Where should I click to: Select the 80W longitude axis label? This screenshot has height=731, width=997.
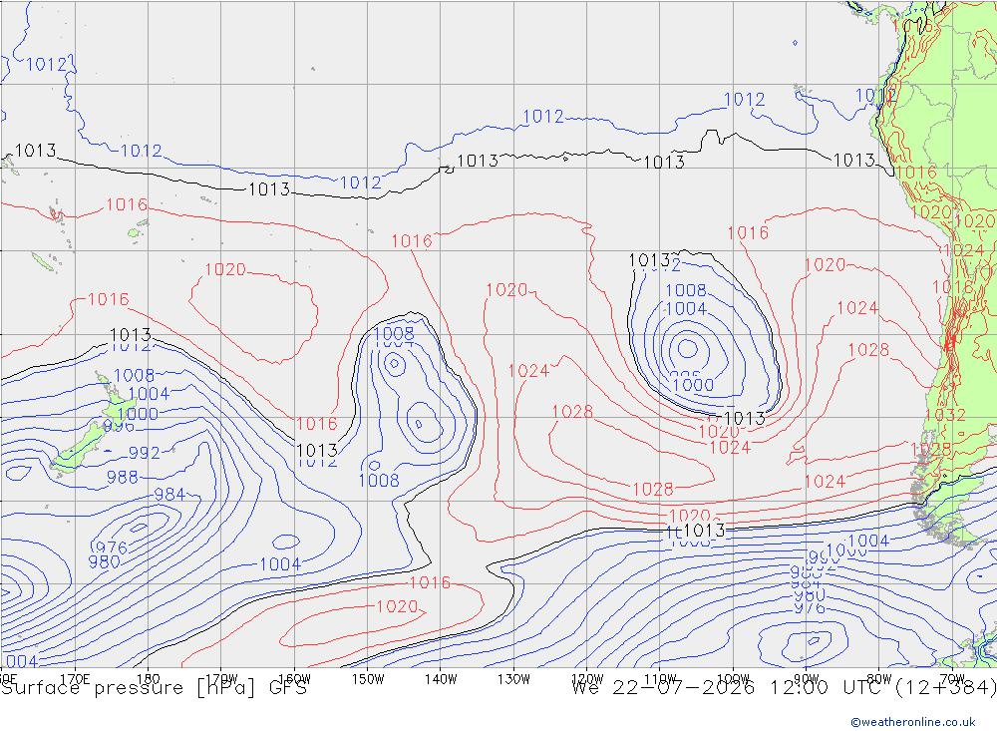pyautogui.click(x=879, y=679)
